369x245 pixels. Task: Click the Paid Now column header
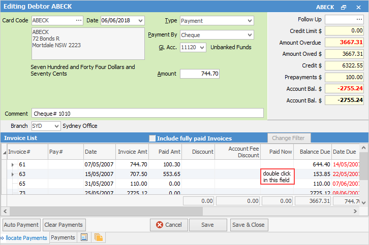coord(277,152)
